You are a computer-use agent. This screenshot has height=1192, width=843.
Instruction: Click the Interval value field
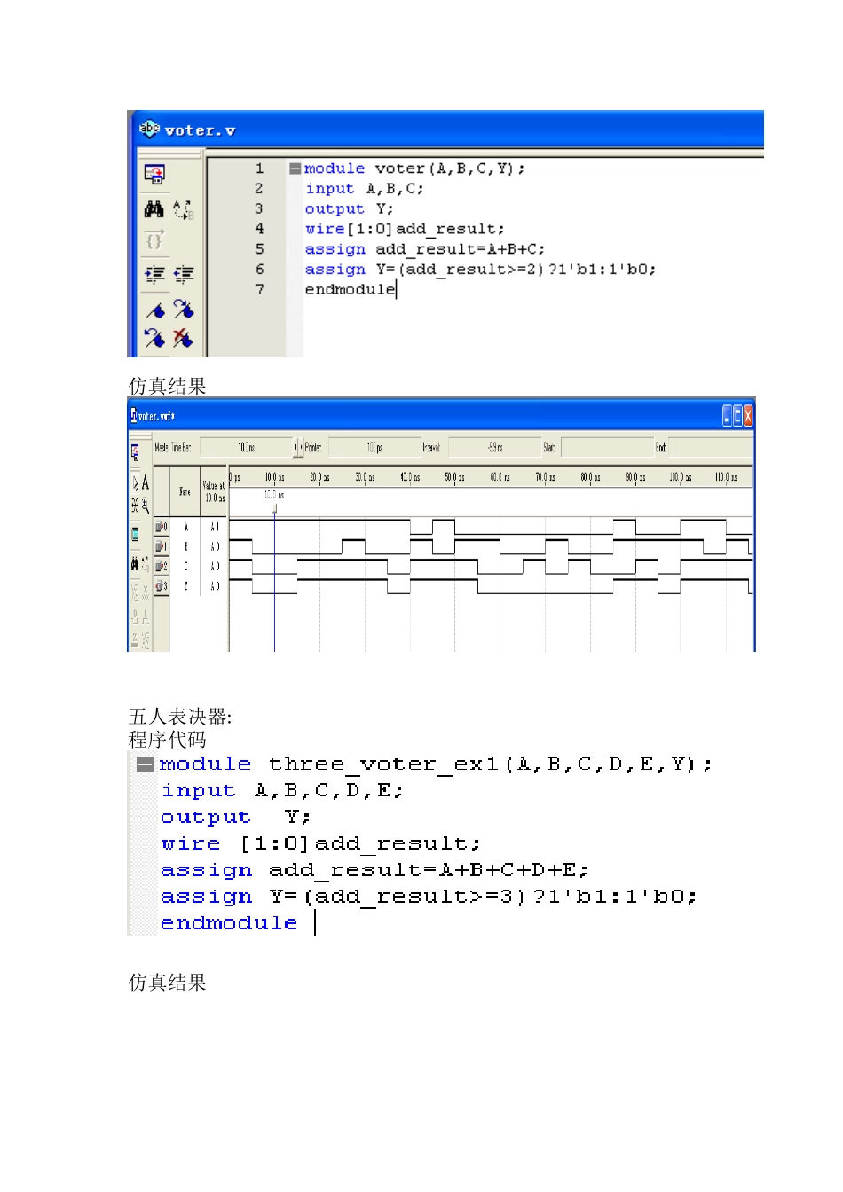495,447
